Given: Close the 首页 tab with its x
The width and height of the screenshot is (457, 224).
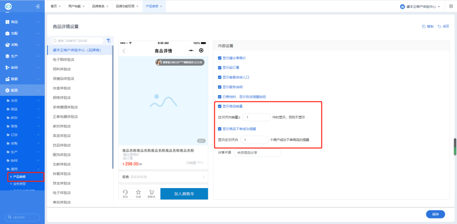Looking at the screenshot, I should (60, 6).
